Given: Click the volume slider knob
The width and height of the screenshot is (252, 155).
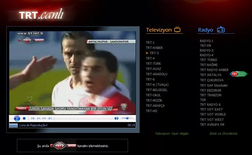Looking at the screenshot, I should pos(127,118).
